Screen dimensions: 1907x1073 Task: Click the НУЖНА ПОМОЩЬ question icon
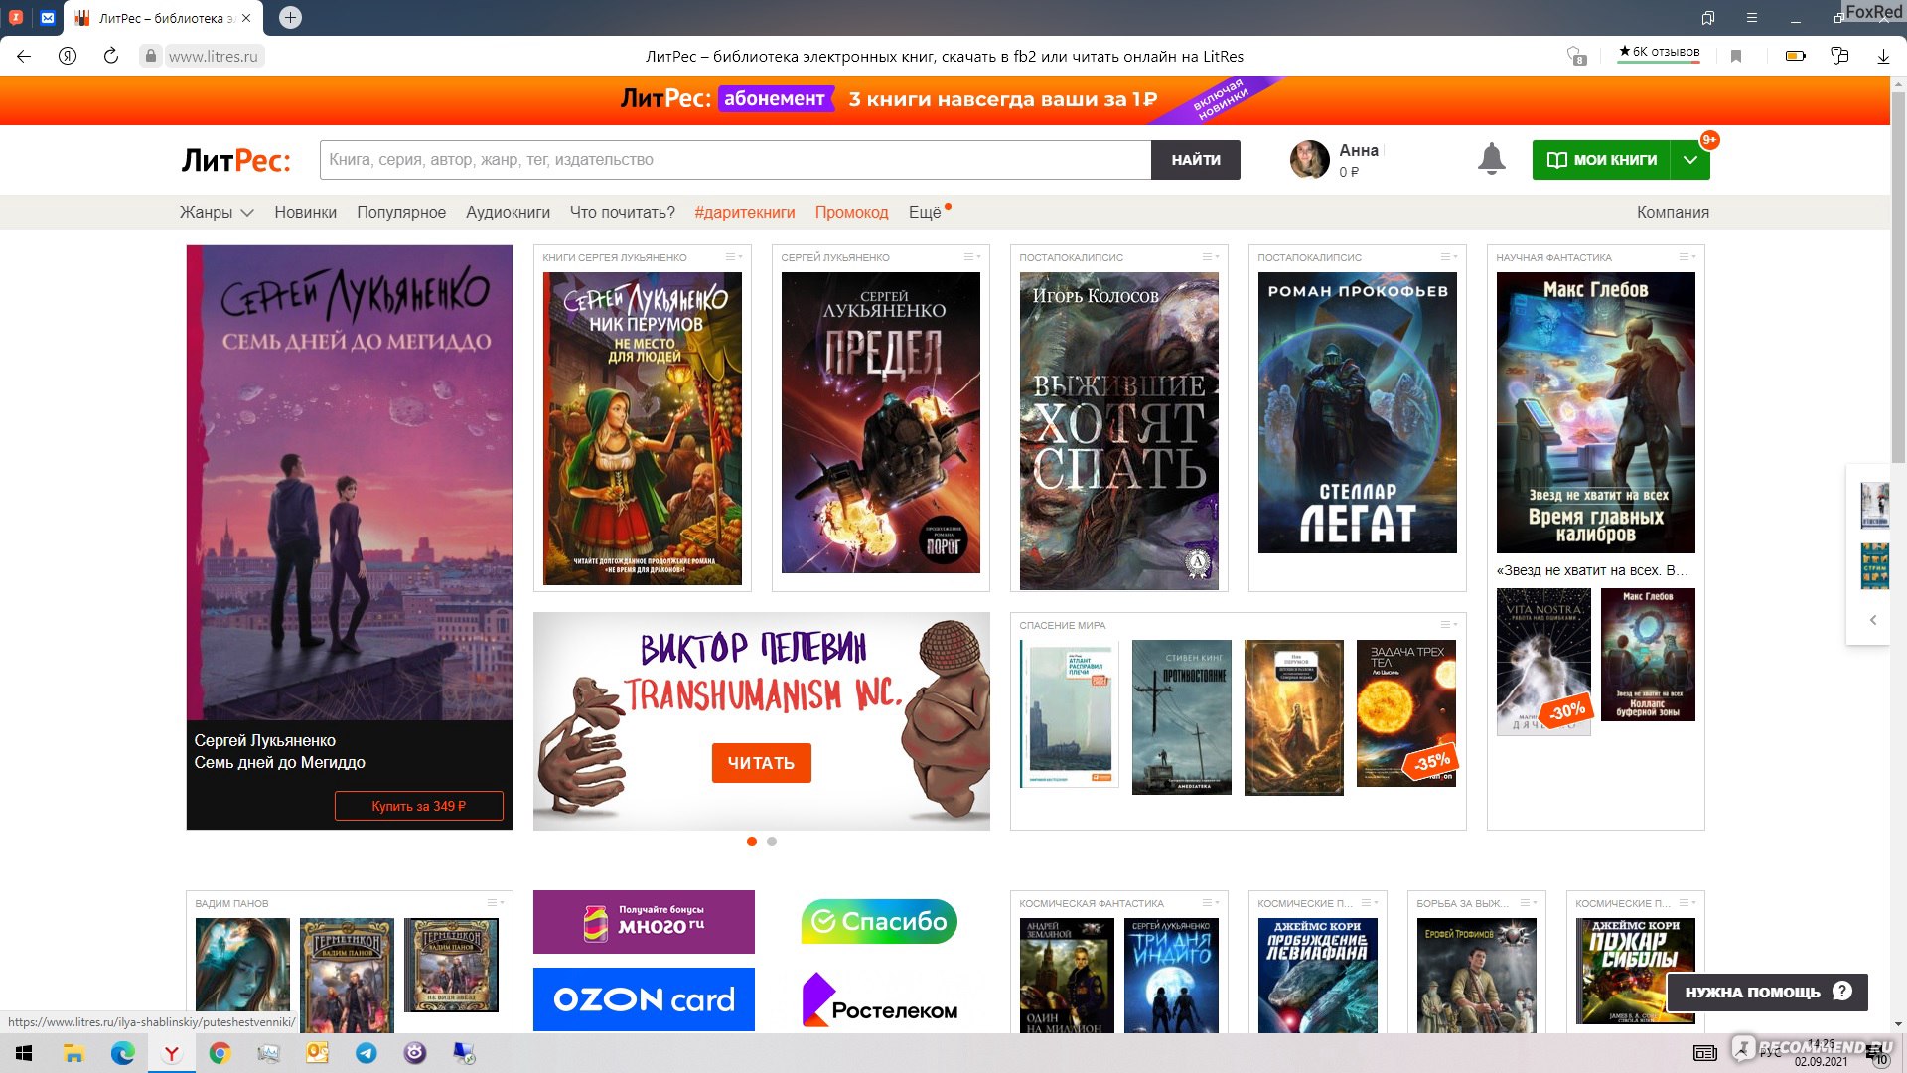point(1841,992)
